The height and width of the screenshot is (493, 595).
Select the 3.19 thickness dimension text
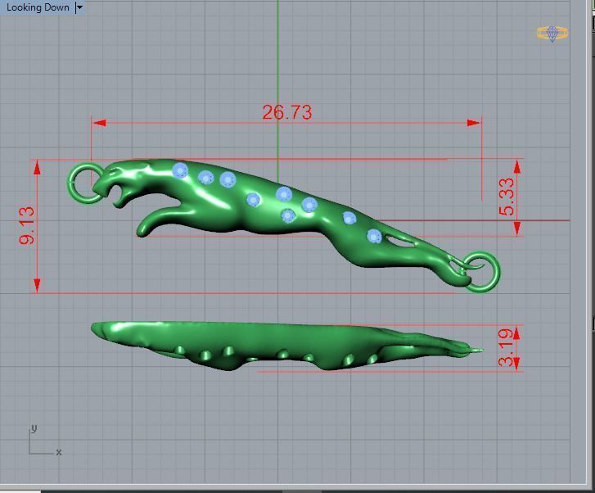coord(507,348)
